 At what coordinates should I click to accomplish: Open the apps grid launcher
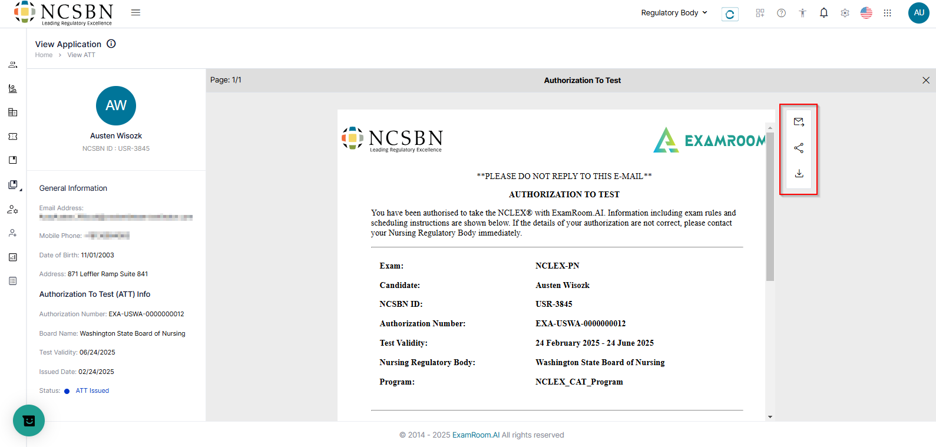click(887, 13)
